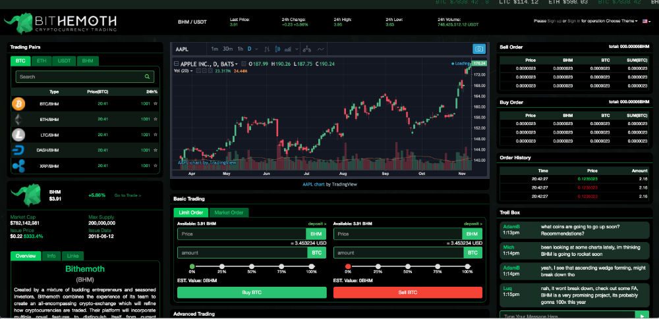
Task: Switch to the ETH trading pairs tab
Action: pos(42,61)
